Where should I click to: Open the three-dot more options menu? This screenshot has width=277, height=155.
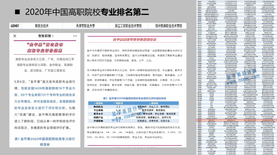tap(75, 36)
